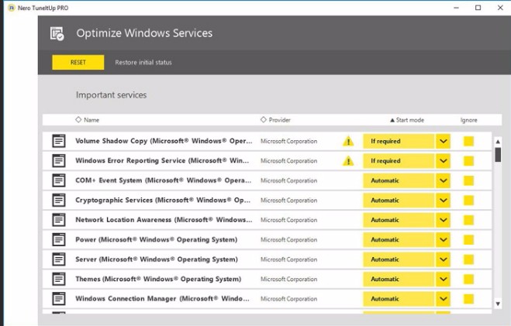Screen dimensions: 511x326
Task: Click the Windows Error Reporting Service icon
Action: (59, 161)
